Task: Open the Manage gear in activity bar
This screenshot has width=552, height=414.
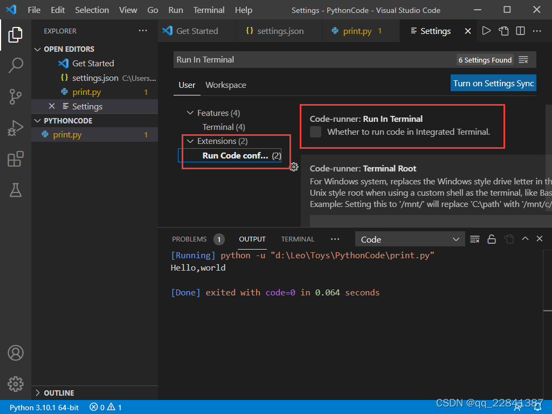Action: pyautogui.click(x=16, y=384)
